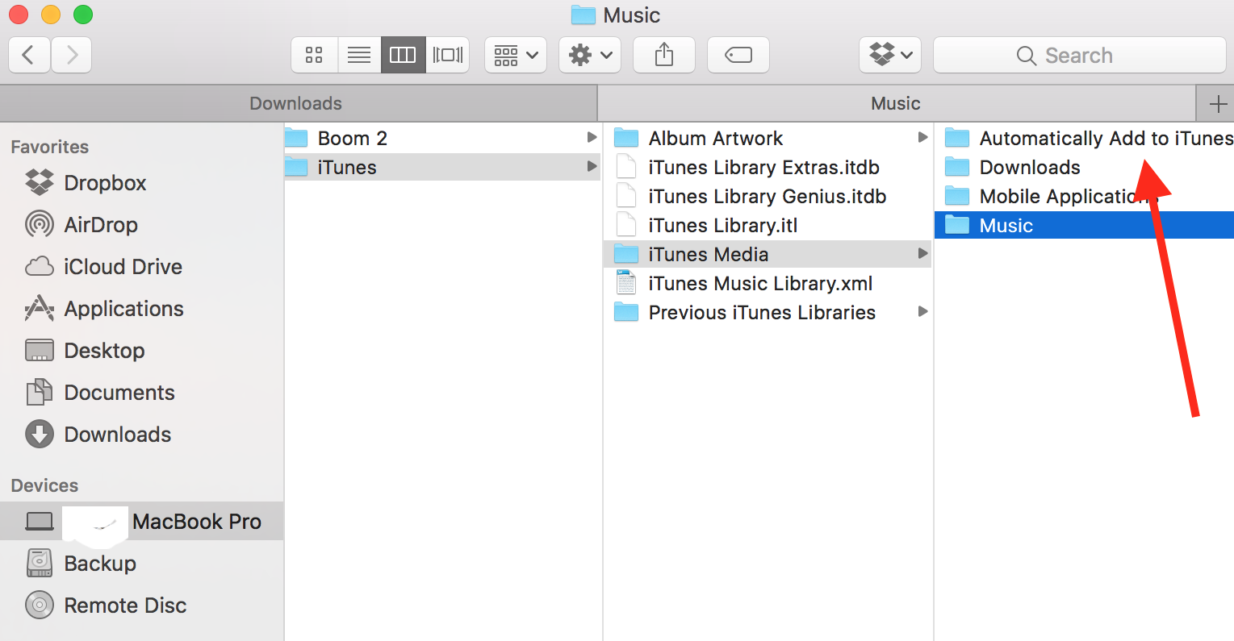Click the Share toolbar button
The height and width of the screenshot is (641, 1234).
(664, 55)
